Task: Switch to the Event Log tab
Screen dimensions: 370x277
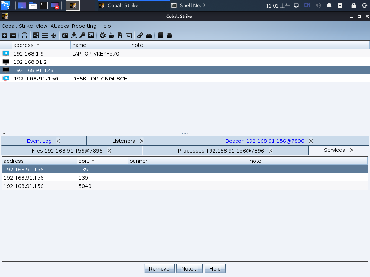Action: pyautogui.click(x=39, y=141)
